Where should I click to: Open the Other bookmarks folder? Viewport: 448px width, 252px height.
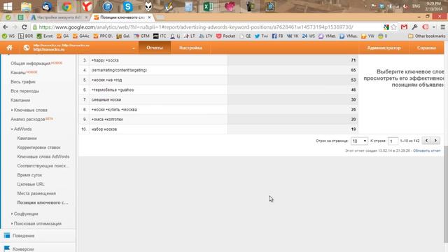pyautogui.click(x=426, y=36)
